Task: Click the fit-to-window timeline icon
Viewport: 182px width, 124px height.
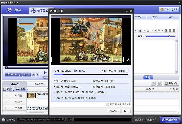Action: [4, 89]
